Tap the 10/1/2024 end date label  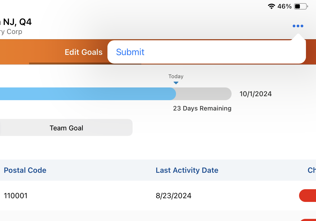click(256, 94)
